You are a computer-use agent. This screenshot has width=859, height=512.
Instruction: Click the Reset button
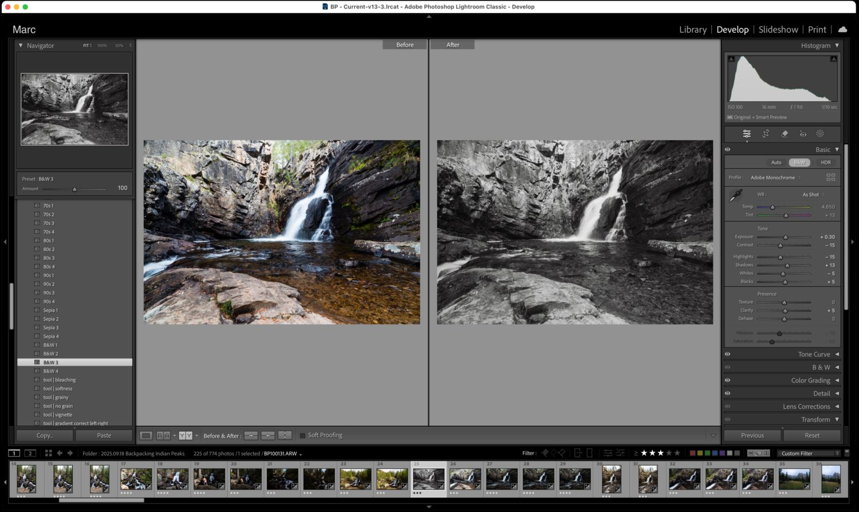tap(811, 436)
